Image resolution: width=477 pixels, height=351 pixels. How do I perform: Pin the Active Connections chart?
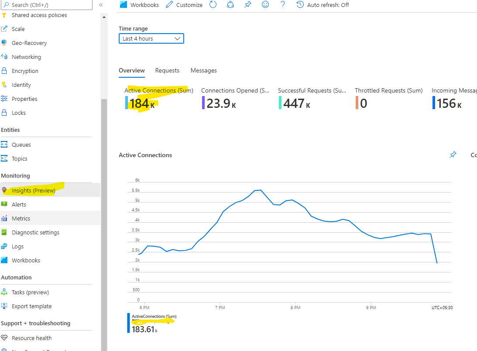453,155
